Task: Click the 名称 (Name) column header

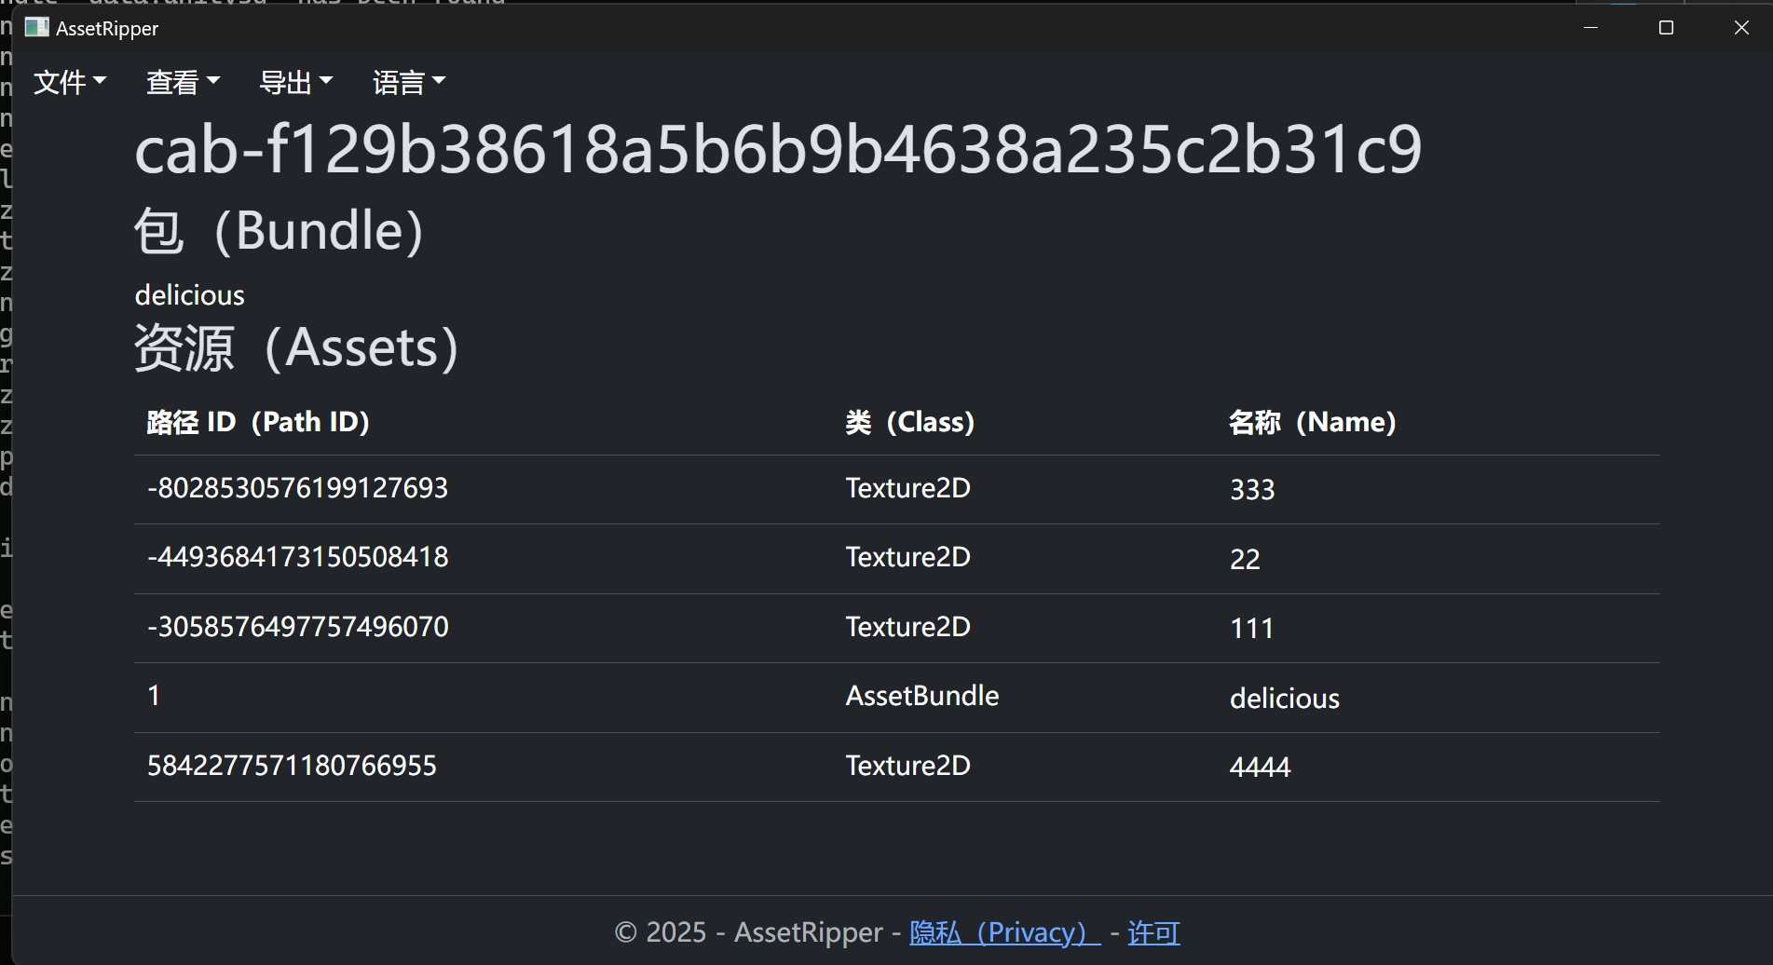Action: [x=1312, y=422]
